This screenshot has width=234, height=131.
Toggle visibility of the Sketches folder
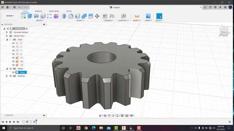pos(11,76)
